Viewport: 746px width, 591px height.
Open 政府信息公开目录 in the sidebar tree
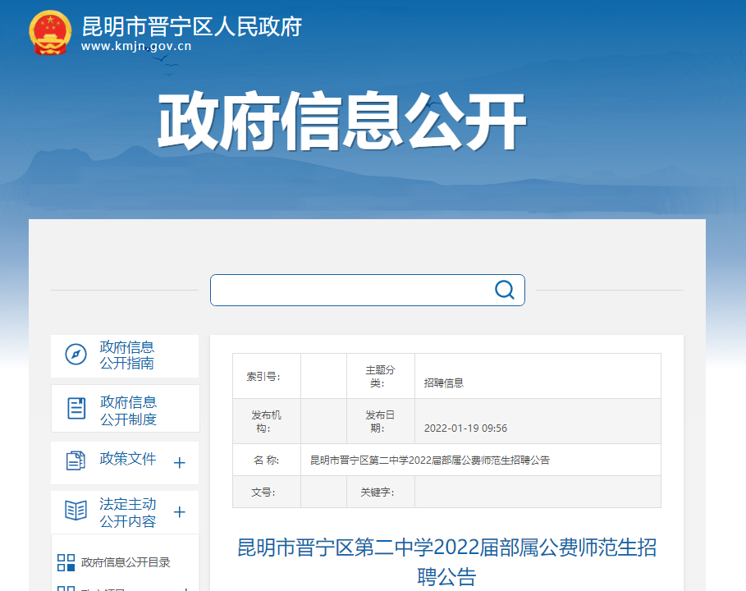tap(126, 562)
